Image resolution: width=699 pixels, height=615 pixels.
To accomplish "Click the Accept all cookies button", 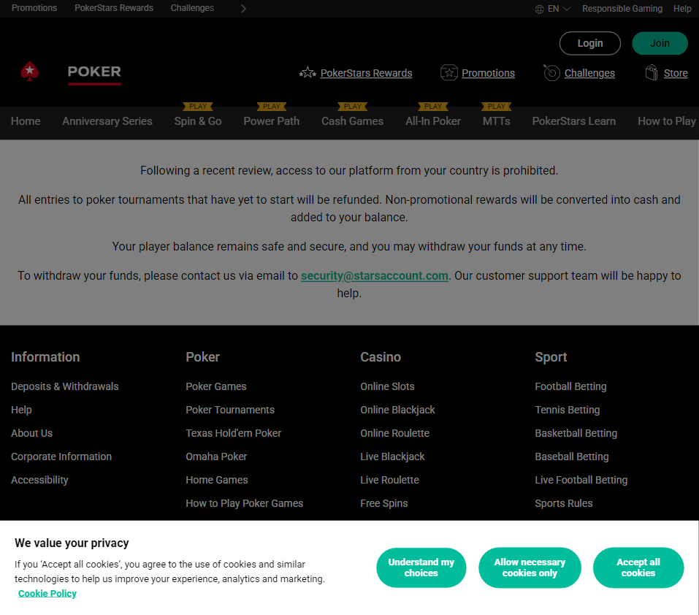I will [638, 568].
